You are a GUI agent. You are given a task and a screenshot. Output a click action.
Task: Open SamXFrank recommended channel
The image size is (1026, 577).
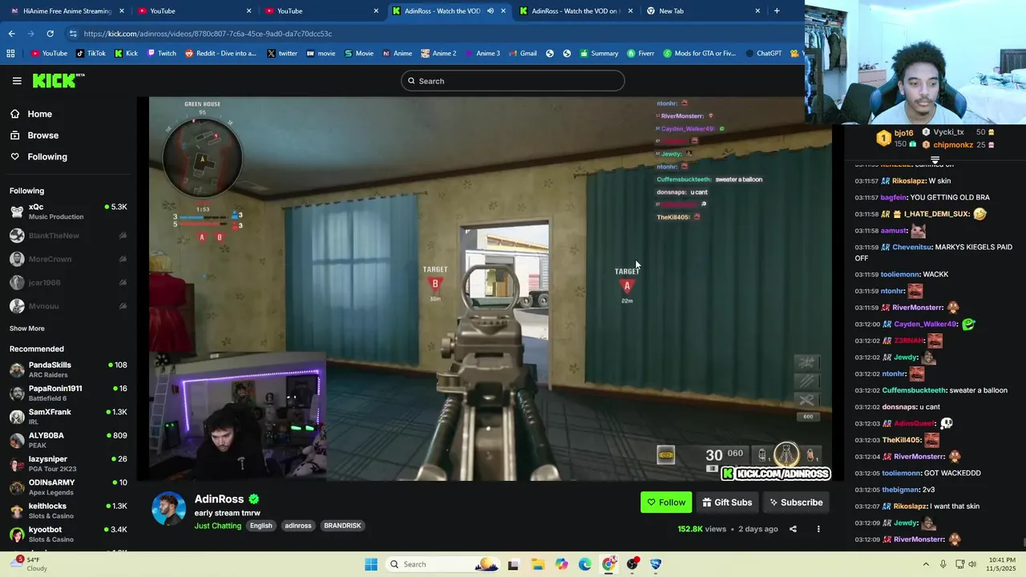pos(68,417)
